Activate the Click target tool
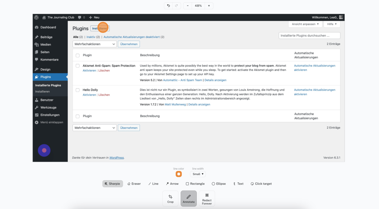The image size is (379, 209). tap(261, 184)
